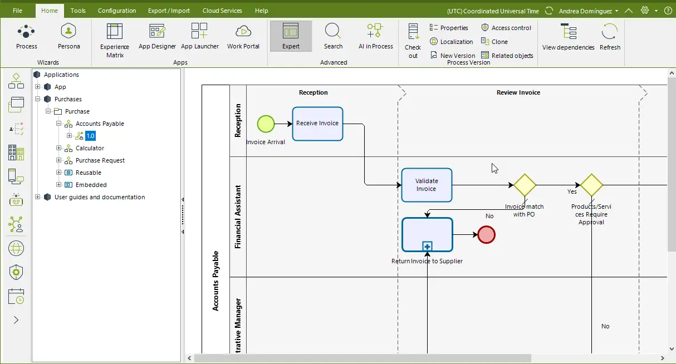Switch to the Configuration tab
The image size is (676, 364).
click(117, 11)
